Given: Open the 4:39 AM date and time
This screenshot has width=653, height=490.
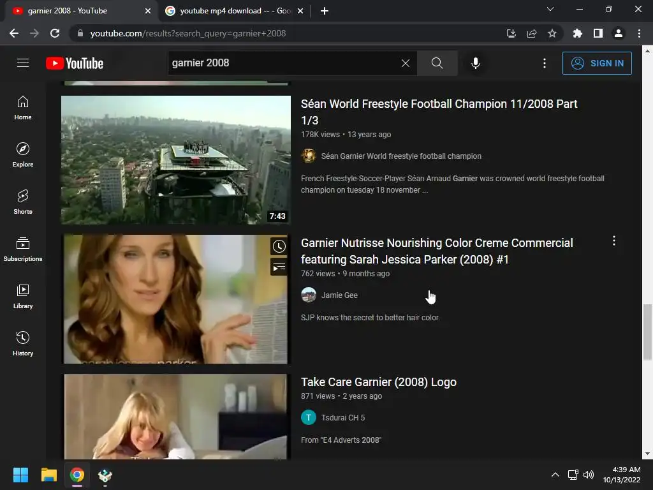Looking at the screenshot, I should click(x=622, y=475).
